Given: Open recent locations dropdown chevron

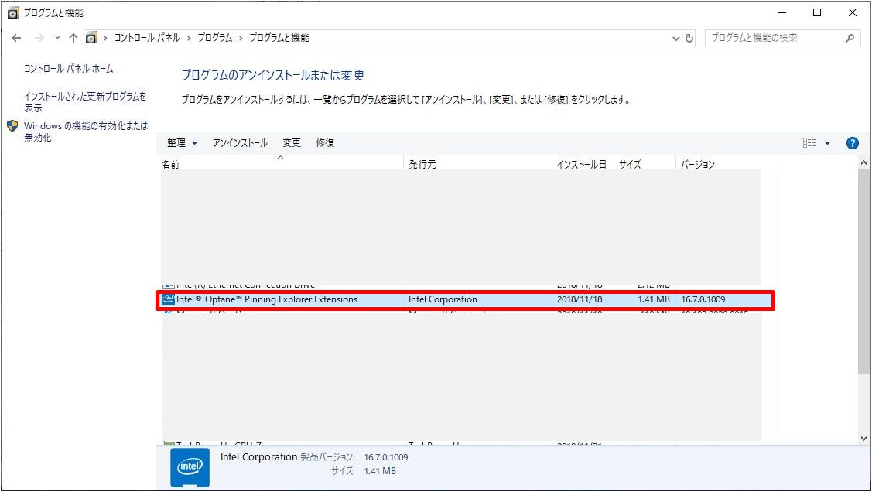Looking at the screenshot, I should (x=57, y=38).
